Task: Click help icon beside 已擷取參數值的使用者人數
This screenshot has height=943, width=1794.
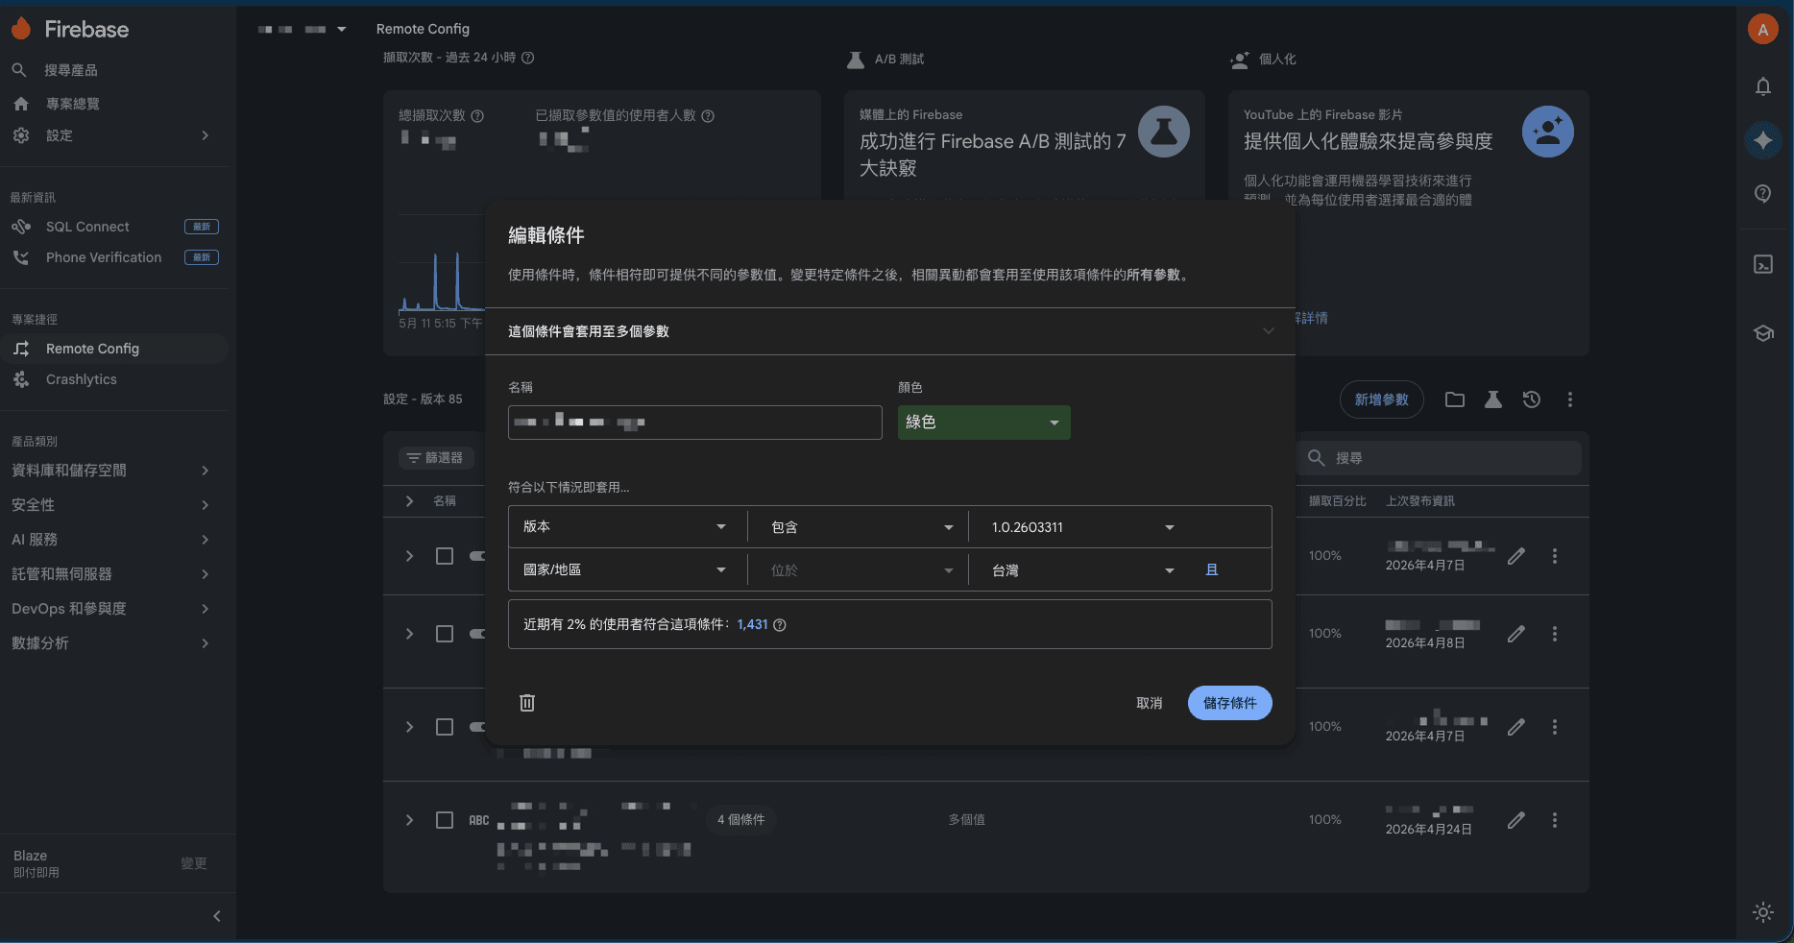Action: point(708,116)
